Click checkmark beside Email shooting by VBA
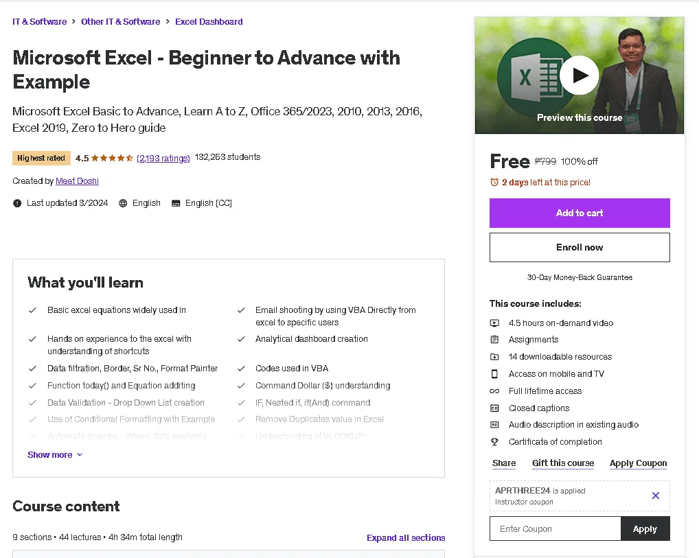Screen dimensions: 699x558 click(x=241, y=310)
